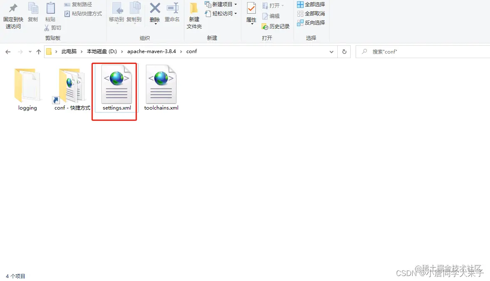Expand the Properties (属性) dropdown arrow
490x281 pixels.
252,24
